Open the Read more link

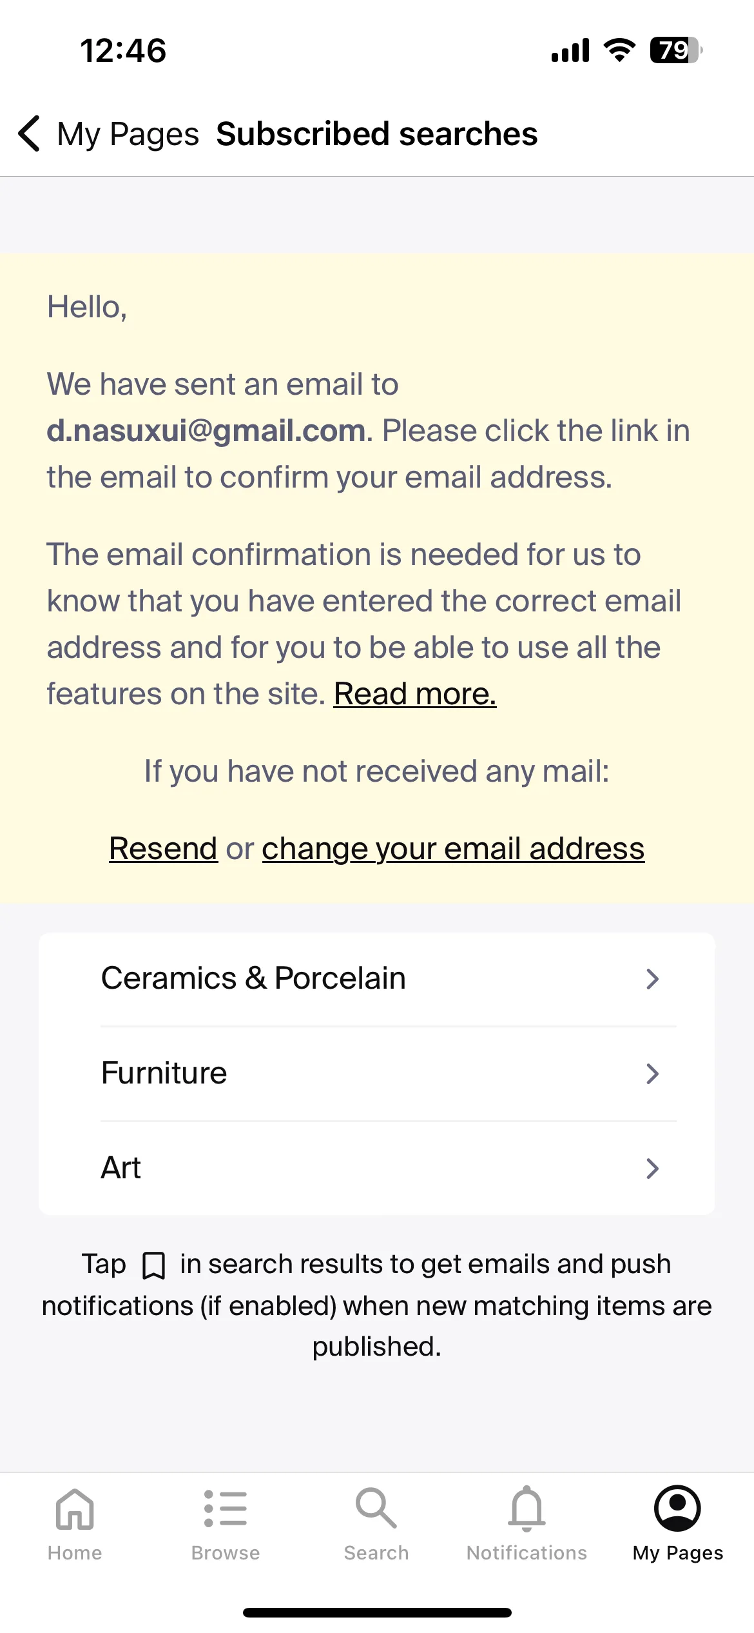coord(415,694)
